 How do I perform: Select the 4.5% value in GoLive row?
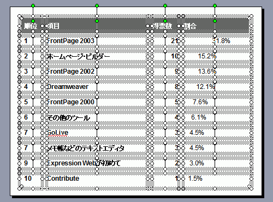click(197, 133)
